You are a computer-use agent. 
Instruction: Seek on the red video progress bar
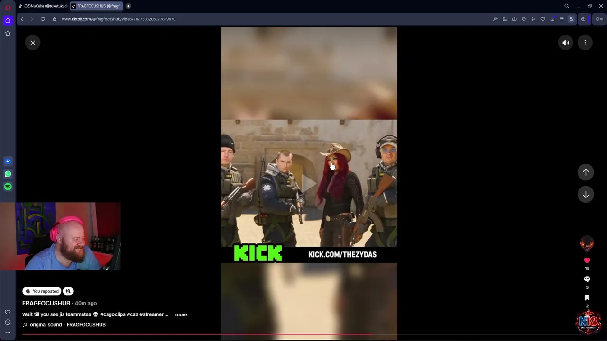click(303, 334)
